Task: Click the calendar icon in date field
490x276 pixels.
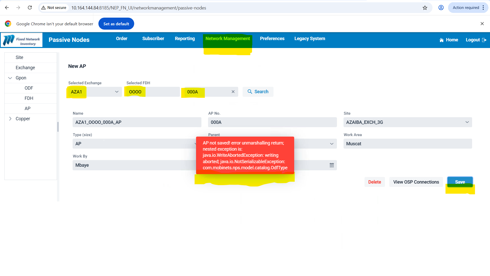Action: tap(332, 165)
